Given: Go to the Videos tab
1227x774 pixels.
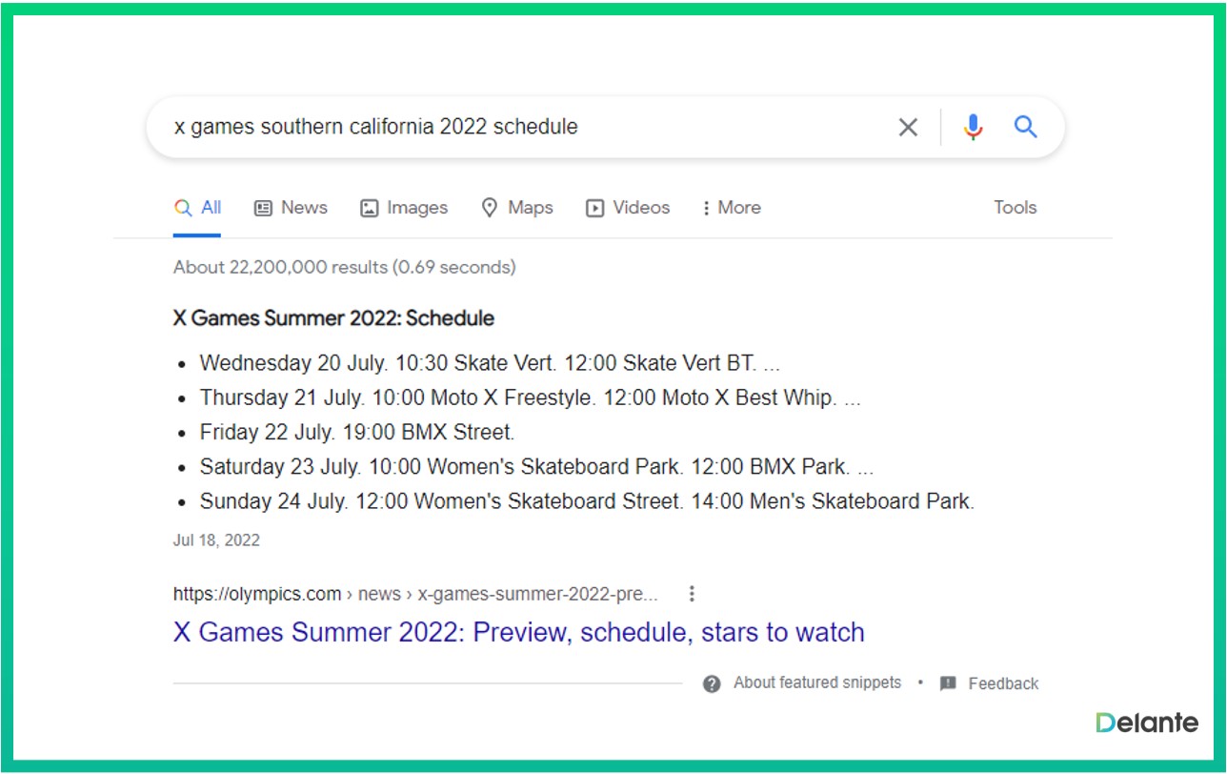Looking at the screenshot, I should (x=628, y=208).
